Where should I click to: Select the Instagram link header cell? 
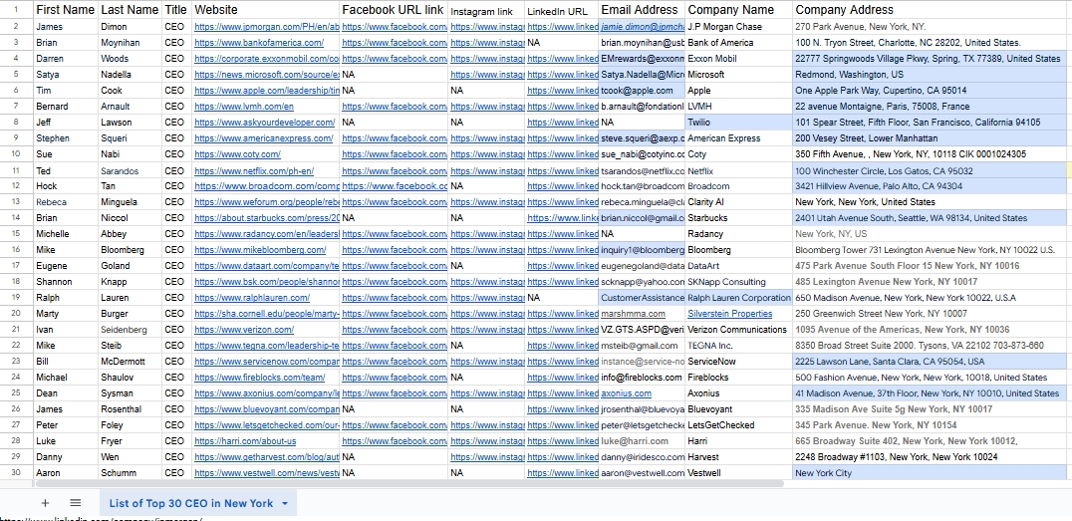click(486, 10)
